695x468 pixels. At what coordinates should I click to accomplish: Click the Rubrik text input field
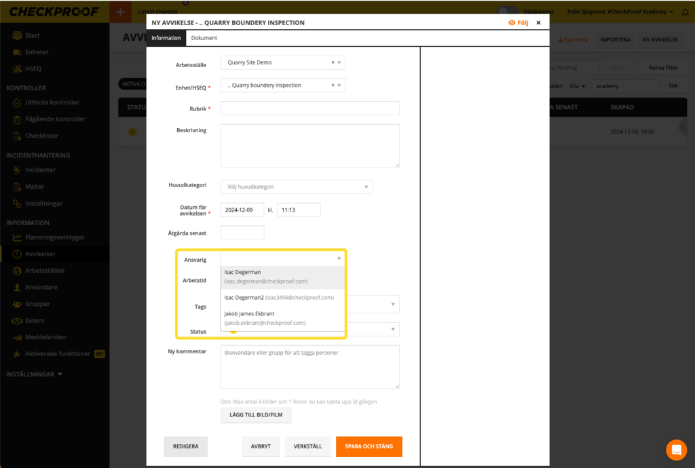tap(309, 109)
